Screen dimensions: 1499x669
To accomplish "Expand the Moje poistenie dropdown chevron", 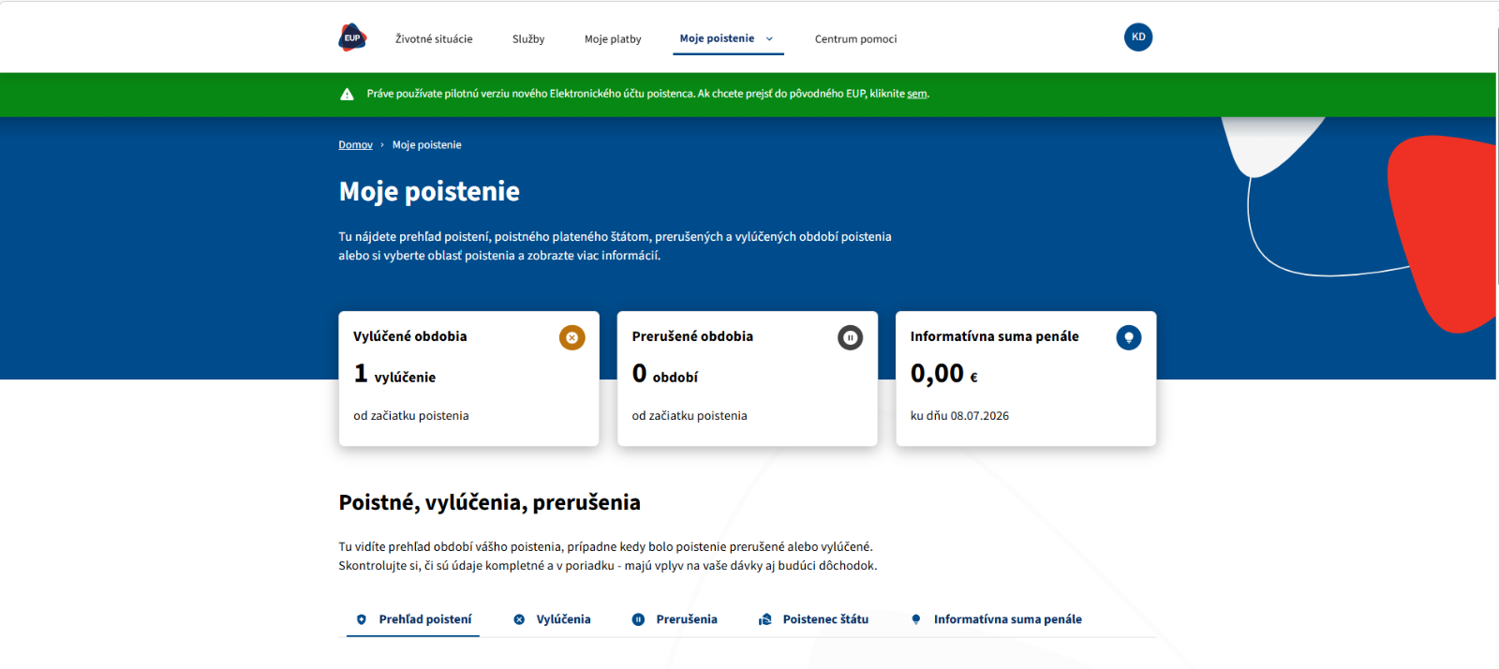I will [769, 39].
